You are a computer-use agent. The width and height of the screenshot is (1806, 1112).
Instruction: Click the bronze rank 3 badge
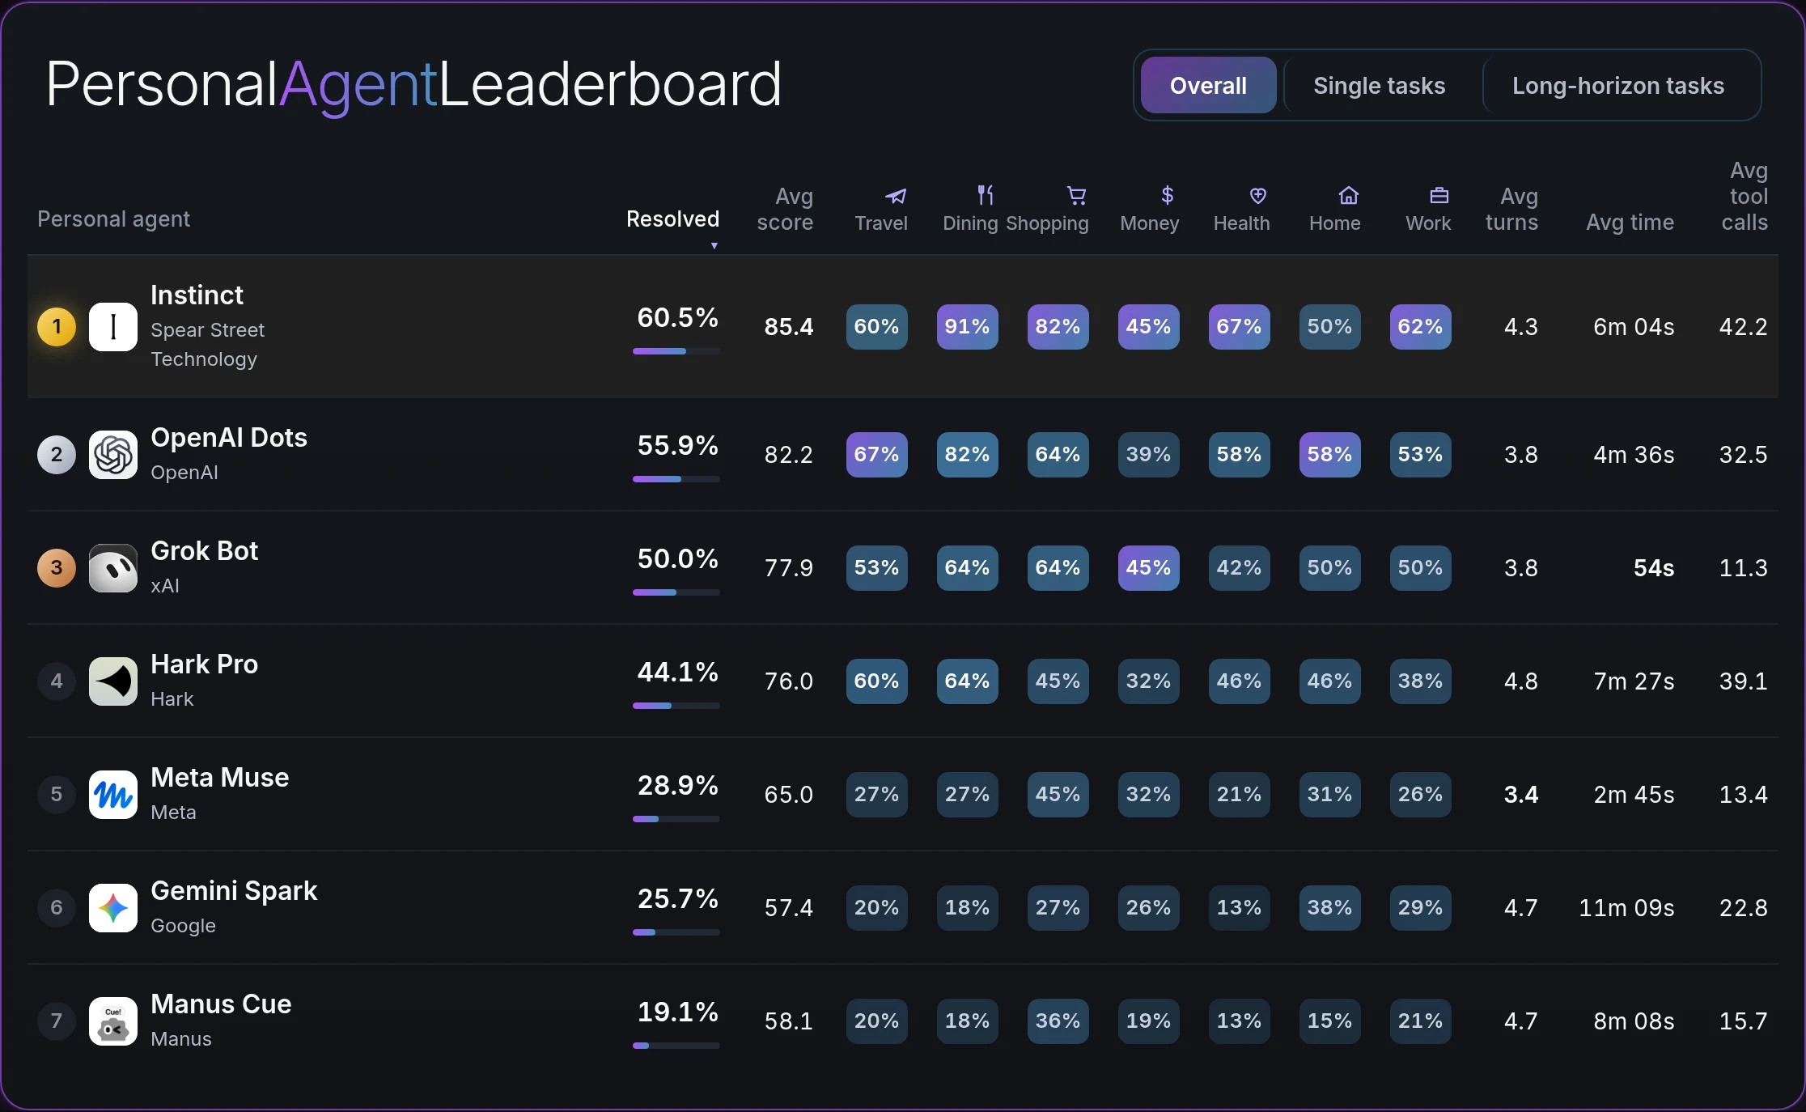(57, 568)
